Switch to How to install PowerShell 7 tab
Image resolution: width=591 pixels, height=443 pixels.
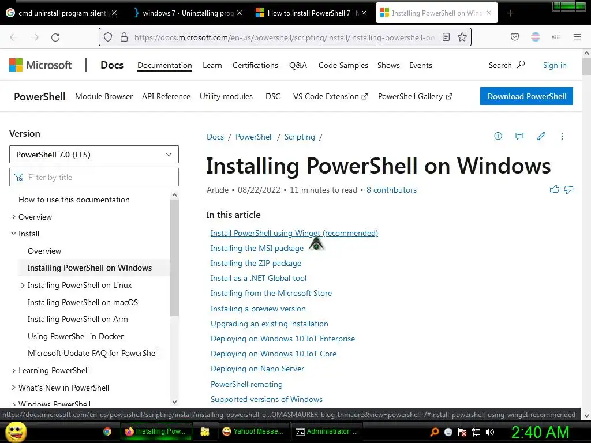coord(311,13)
